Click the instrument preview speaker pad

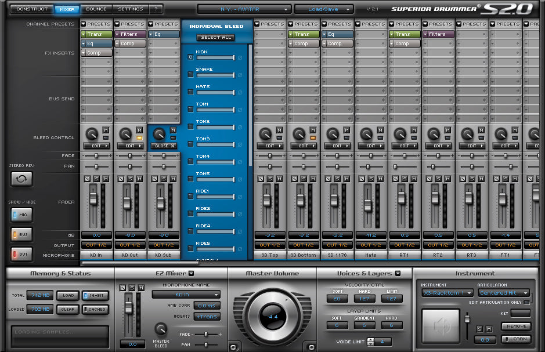[441, 325]
